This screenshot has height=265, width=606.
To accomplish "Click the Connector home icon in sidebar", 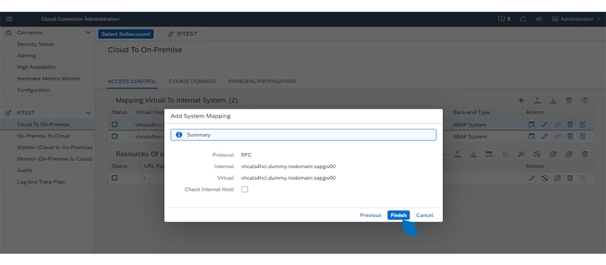I will point(8,33).
